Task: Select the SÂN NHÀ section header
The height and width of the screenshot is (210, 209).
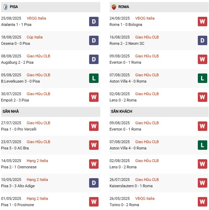Action: (51, 112)
